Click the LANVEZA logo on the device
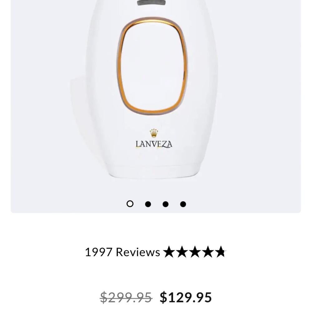This screenshot has height=312, width=312. point(154,144)
